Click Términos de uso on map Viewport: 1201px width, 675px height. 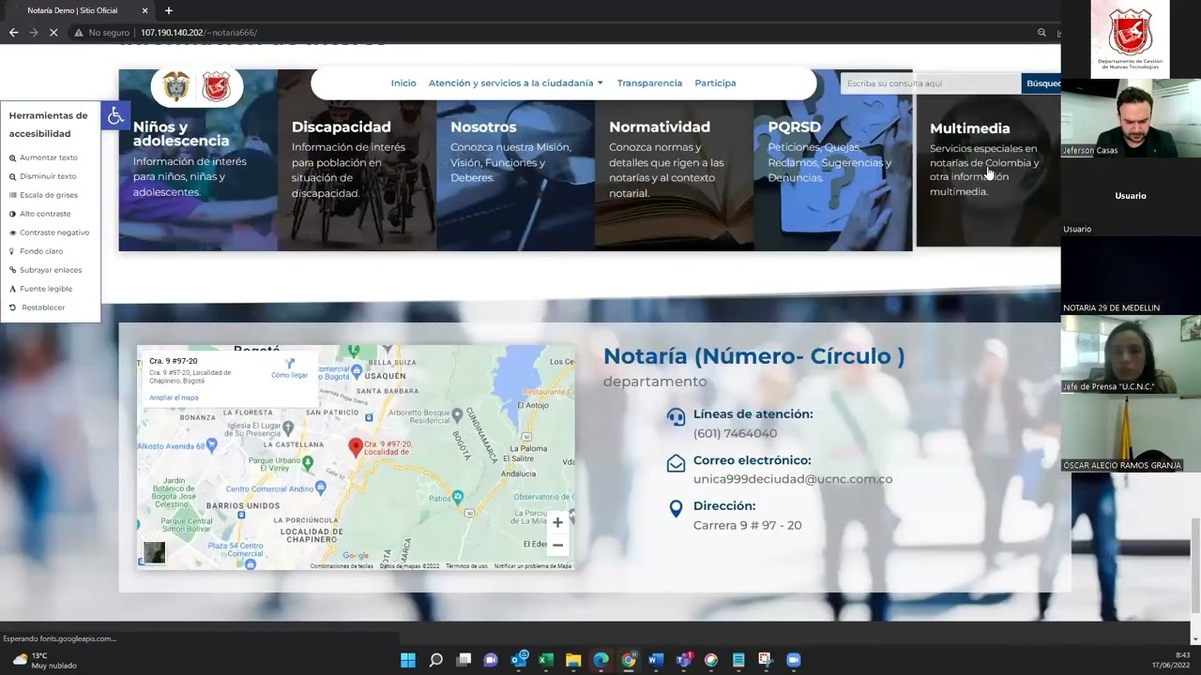pos(466,566)
